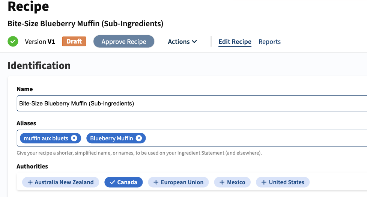Click the plus icon on European Union

(156, 182)
